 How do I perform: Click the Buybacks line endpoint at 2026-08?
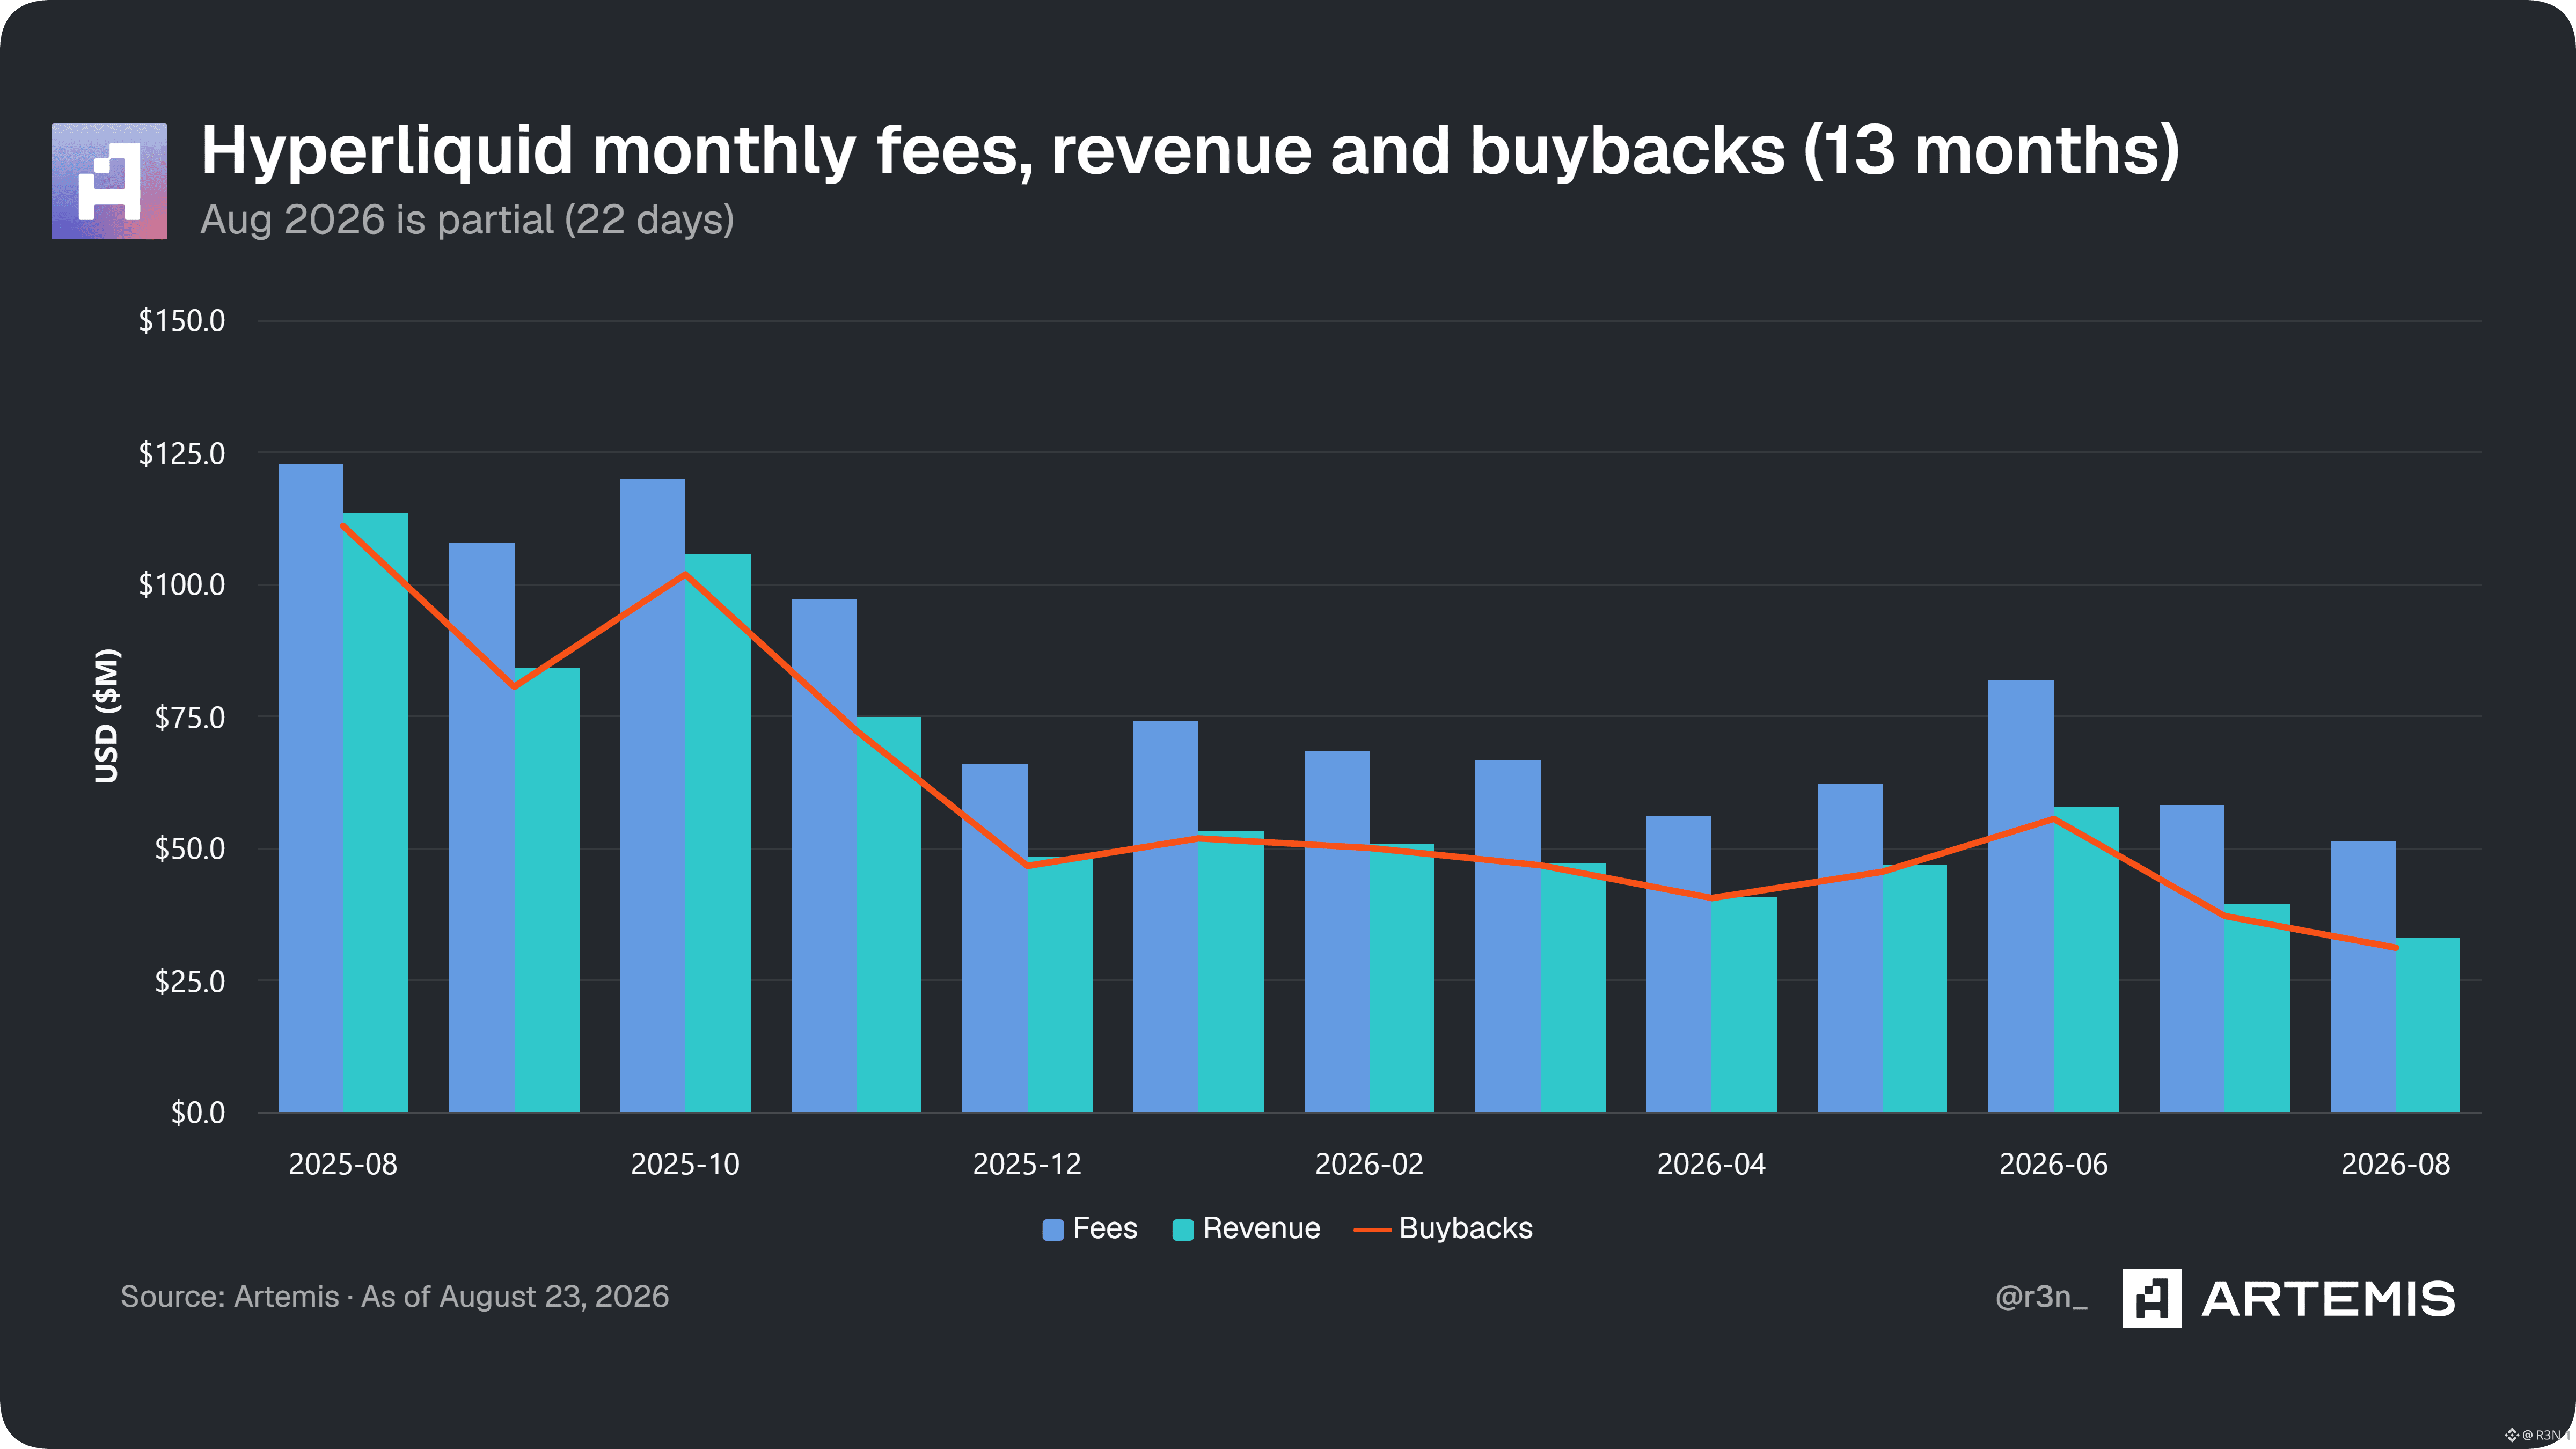(2396, 947)
